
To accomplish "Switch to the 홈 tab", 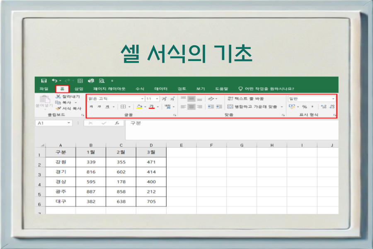I will [x=62, y=89].
